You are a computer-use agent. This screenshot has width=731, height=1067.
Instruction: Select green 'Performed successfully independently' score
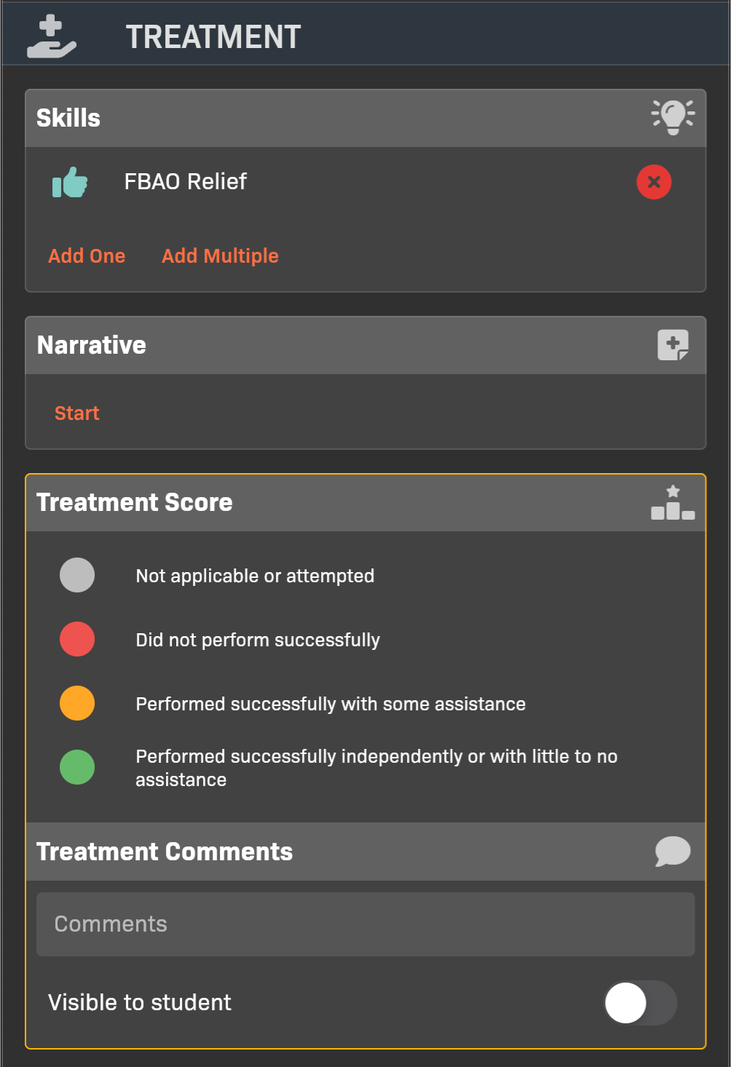click(x=77, y=767)
